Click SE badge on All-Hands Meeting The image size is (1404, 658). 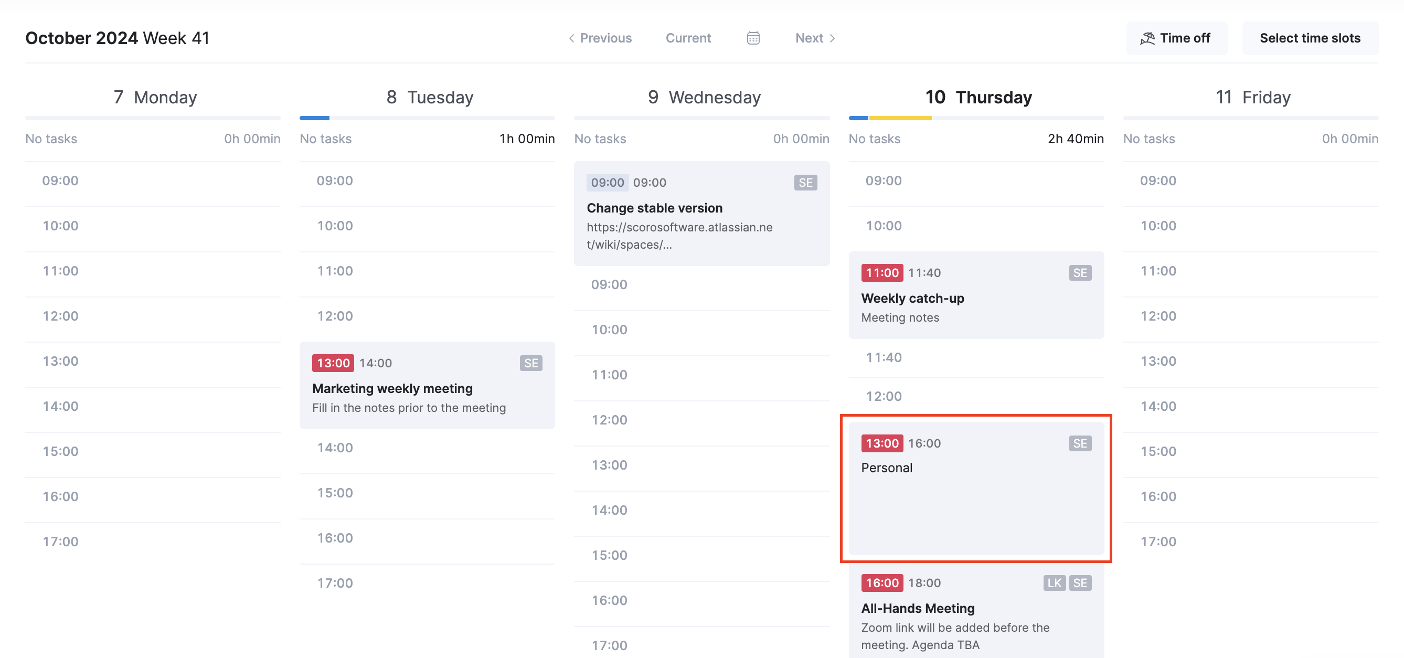(x=1080, y=583)
